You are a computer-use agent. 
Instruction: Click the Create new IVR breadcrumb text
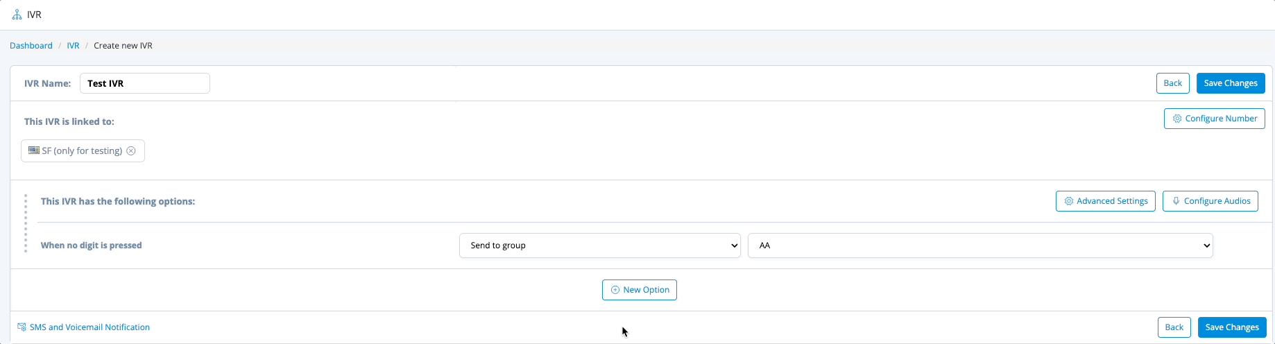(123, 46)
